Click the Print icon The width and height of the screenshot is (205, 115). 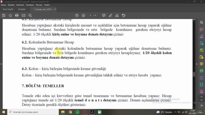click(x=17, y=15)
